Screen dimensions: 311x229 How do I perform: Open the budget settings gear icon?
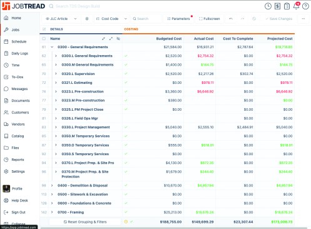click(x=87, y=19)
